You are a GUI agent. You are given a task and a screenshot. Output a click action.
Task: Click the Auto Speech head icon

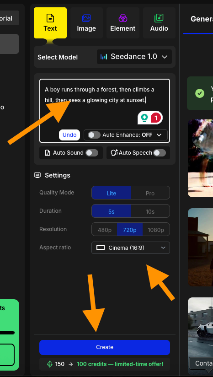(114, 153)
